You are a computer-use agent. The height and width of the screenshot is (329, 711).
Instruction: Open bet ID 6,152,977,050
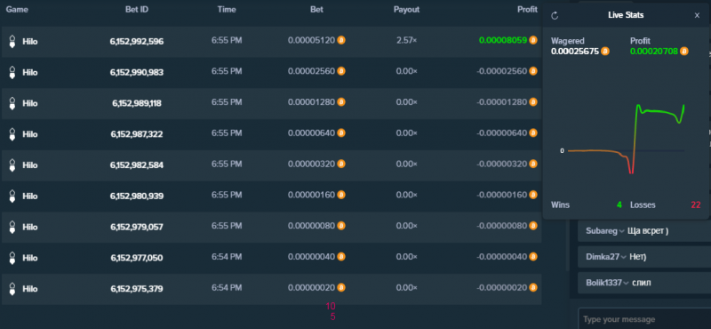[x=137, y=258]
